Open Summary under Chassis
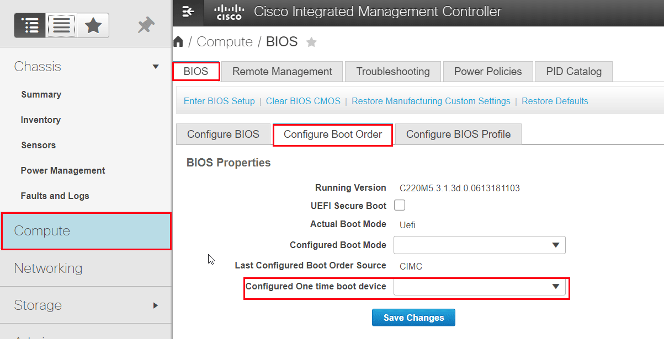 coord(41,94)
